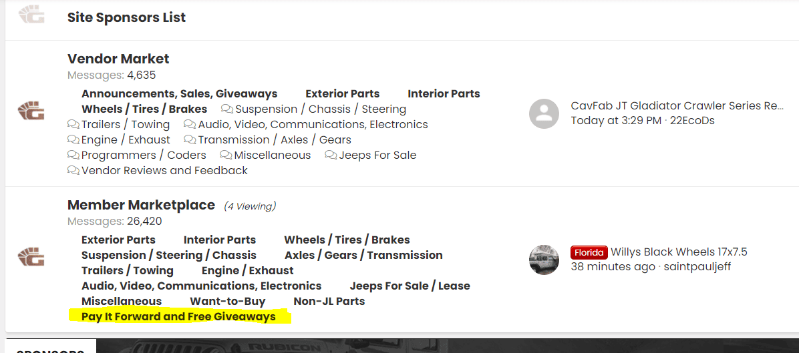Open Jeeps For Sale / Lease subforum

[410, 286]
